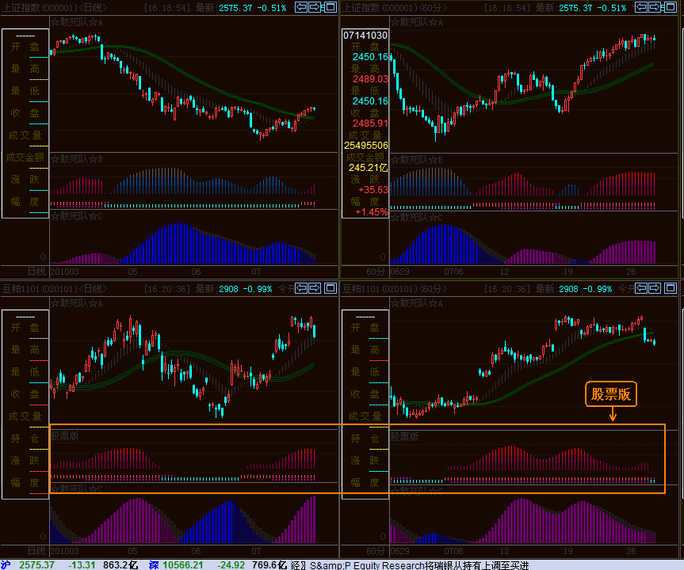Click turnover value 245.21亿
This screenshot has width=684, height=570.
coord(369,168)
